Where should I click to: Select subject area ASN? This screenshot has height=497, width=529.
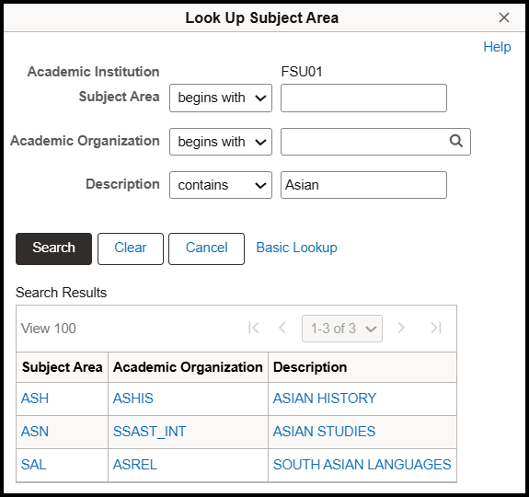tap(35, 432)
